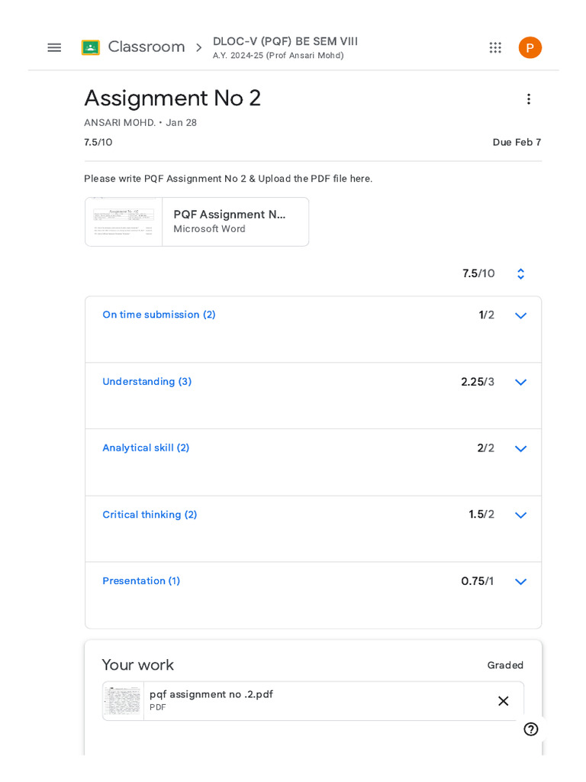The width and height of the screenshot is (586, 782).
Task: Expand the Critical thinking criterion
Action: point(521,515)
